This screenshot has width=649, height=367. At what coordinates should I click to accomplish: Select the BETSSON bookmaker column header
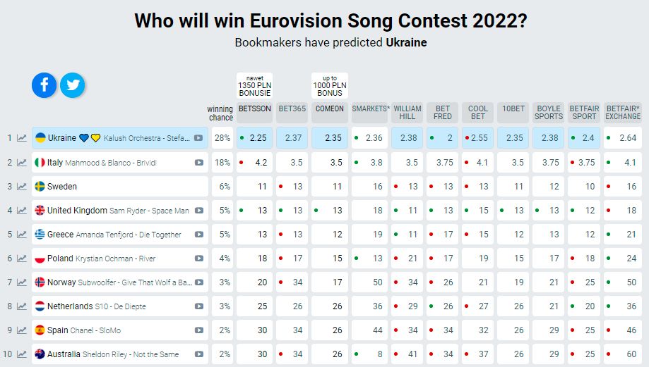pyautogui.click(x=254, y=109)
